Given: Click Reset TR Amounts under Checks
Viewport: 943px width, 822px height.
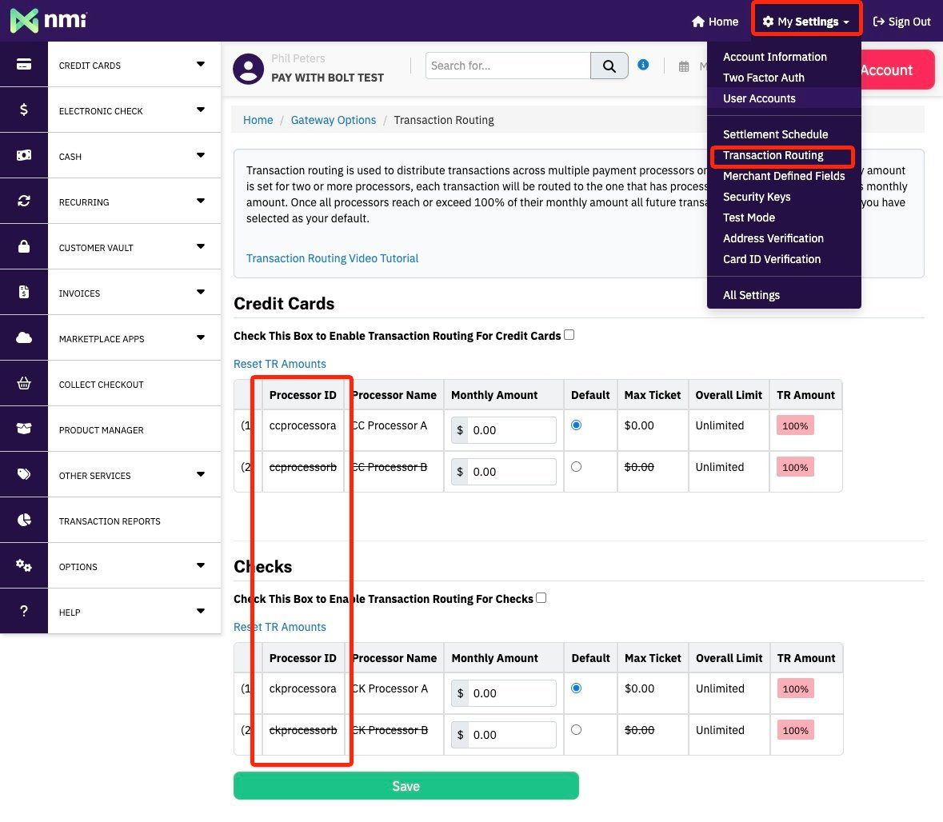Looking at the screenshot, I should [280, 627].
